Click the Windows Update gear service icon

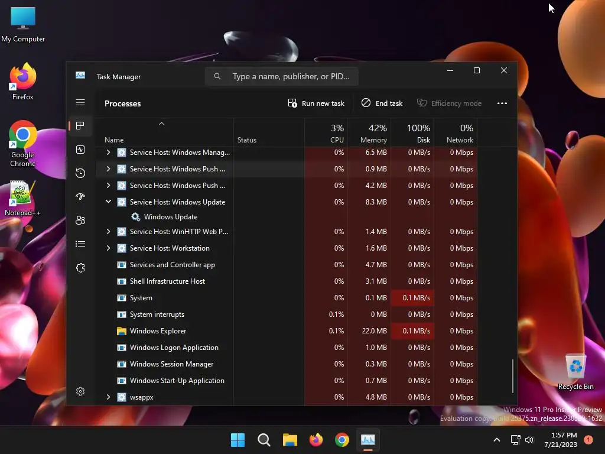click(135, 217)
